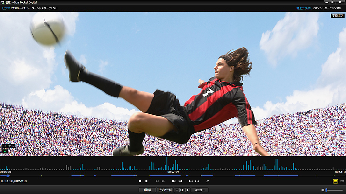This screenshot has height=194, width=346.
Task: Stop the video playback
Action: click(146, 181)
